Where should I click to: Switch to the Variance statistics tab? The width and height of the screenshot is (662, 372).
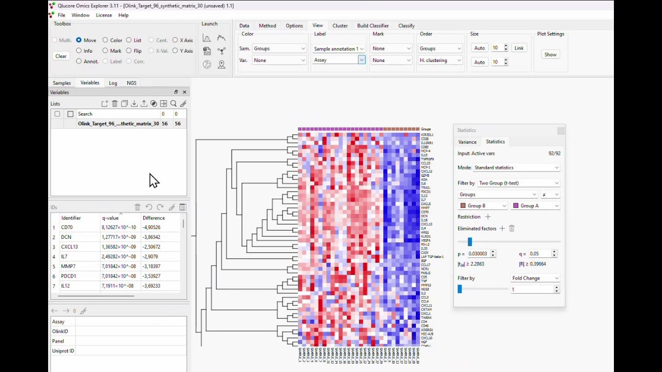467,142
